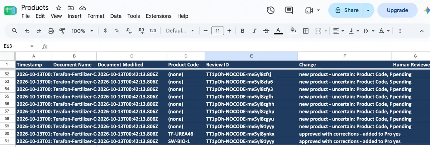The height and width of the screenshot is (147, 430).
Task: Open the meeting options dropdown arrow
Action: tap(319, 10)
